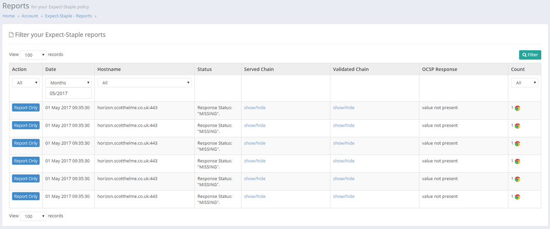Go to the Home breadcrumb link
Screen dimensions: 550x229
8,16
